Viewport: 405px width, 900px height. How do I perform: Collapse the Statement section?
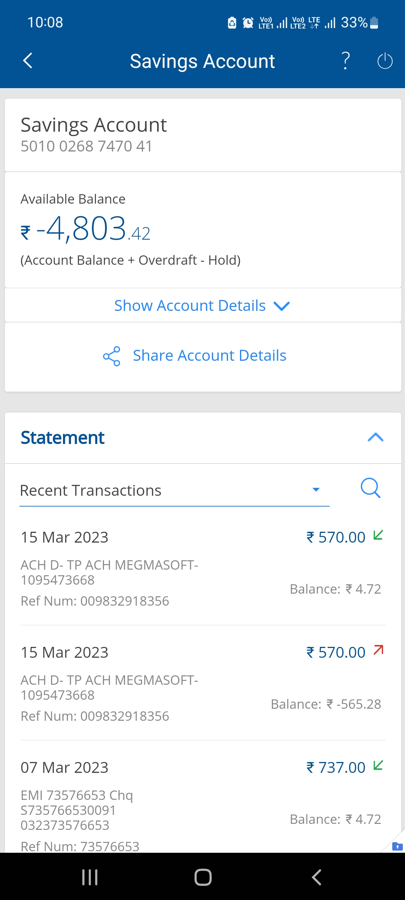point(375,437)
